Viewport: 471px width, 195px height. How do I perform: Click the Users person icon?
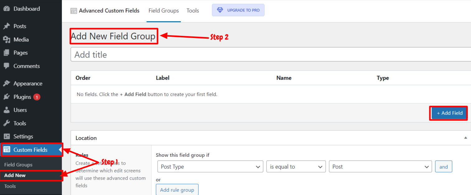coord(7,110)
